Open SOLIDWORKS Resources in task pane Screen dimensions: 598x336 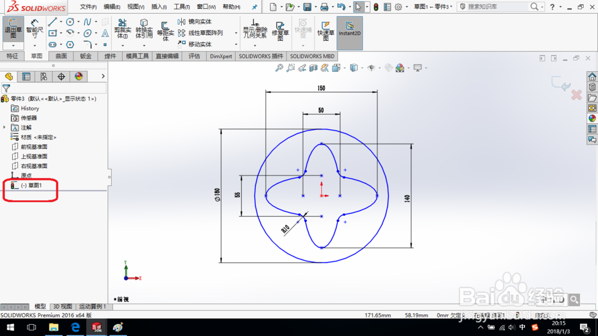[592, 77]
